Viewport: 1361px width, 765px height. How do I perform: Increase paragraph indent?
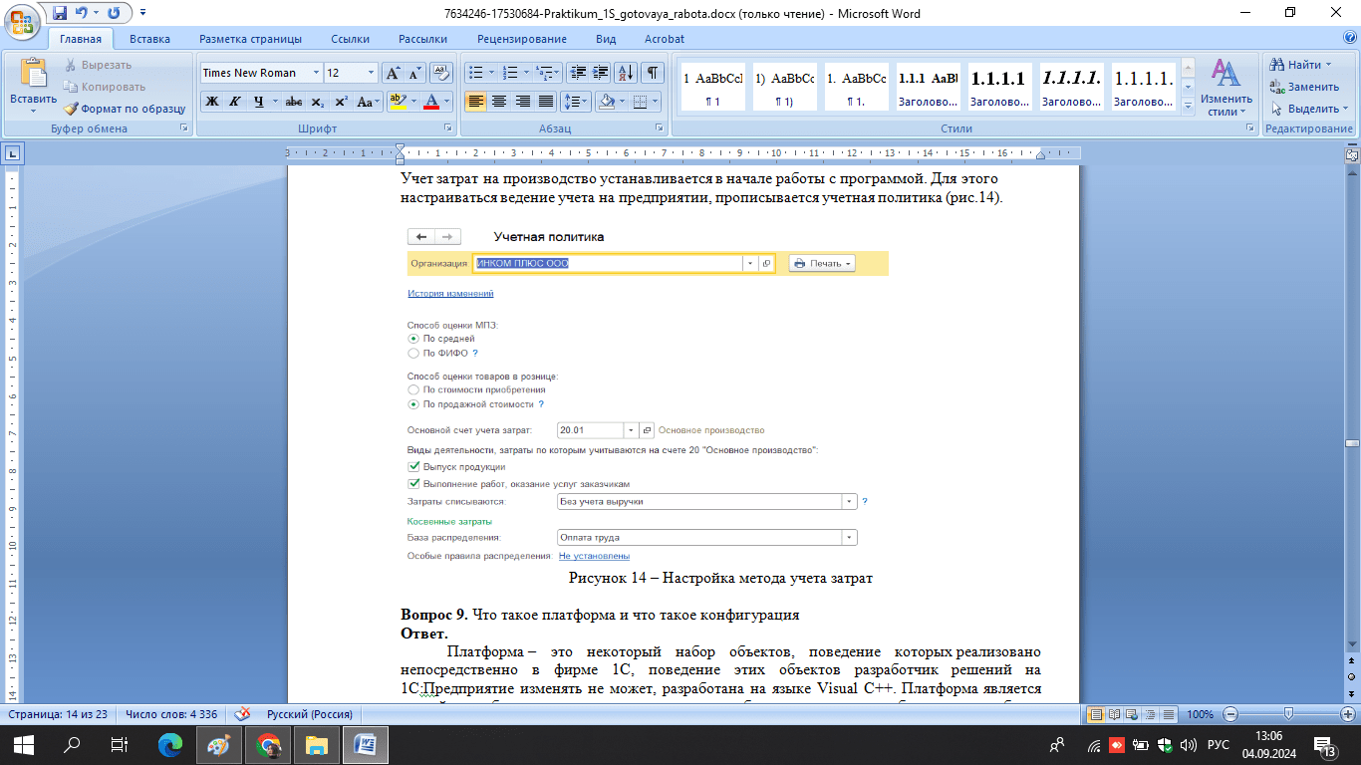[601, 73]
